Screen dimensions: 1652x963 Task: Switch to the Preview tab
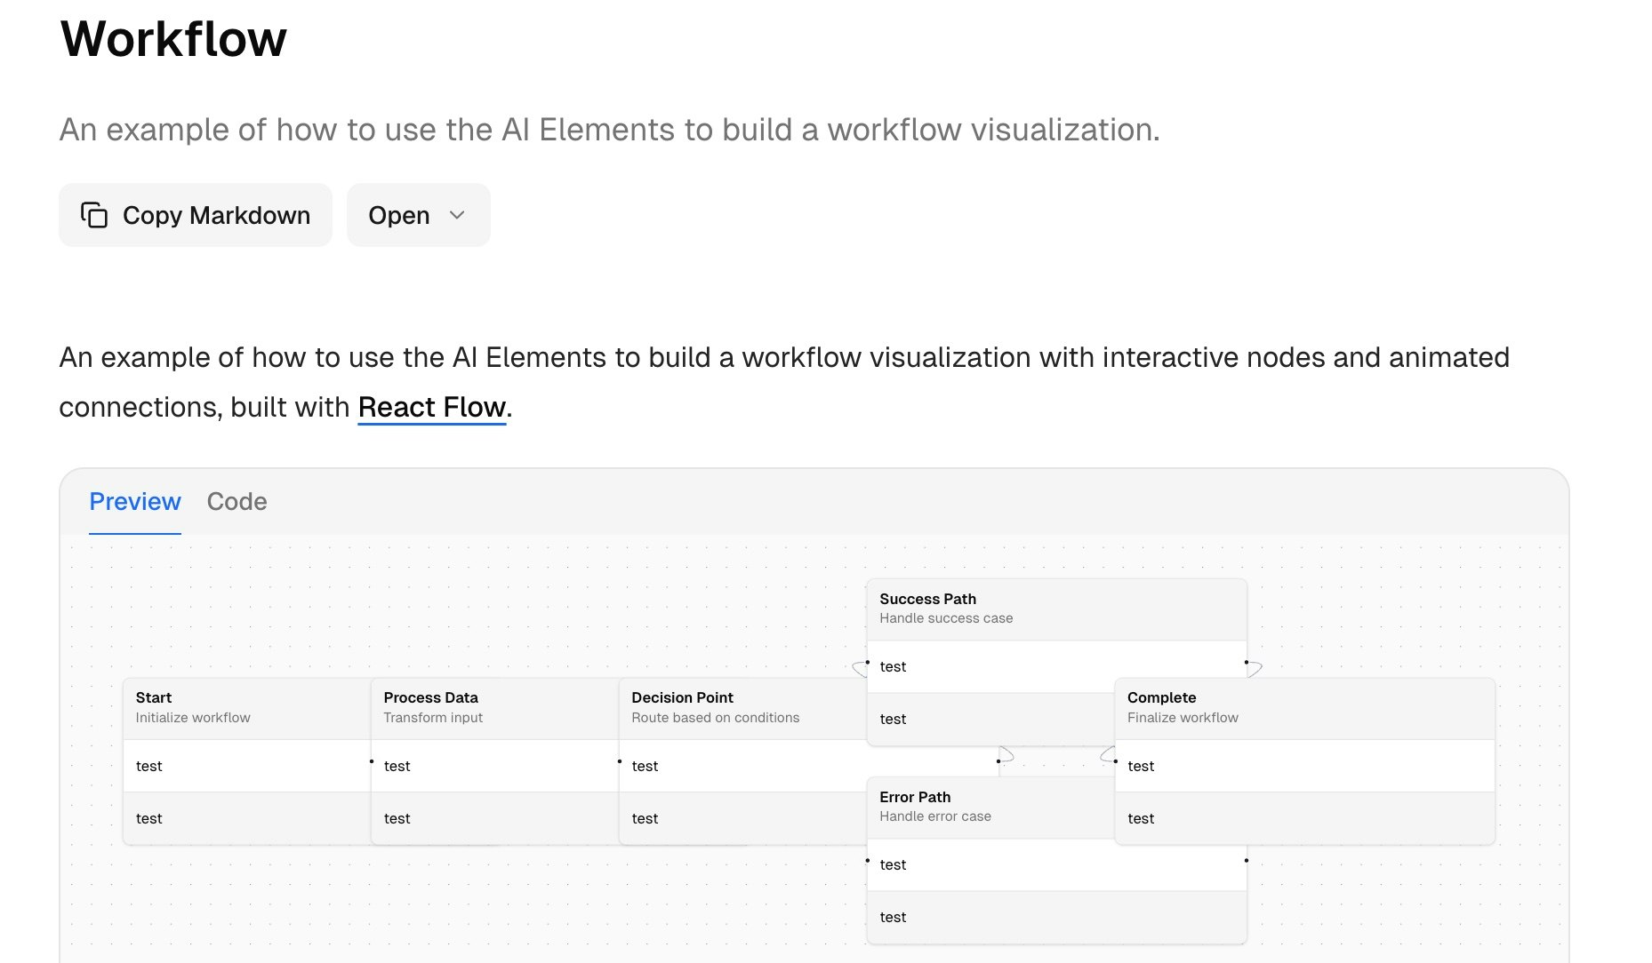[135, 502]
